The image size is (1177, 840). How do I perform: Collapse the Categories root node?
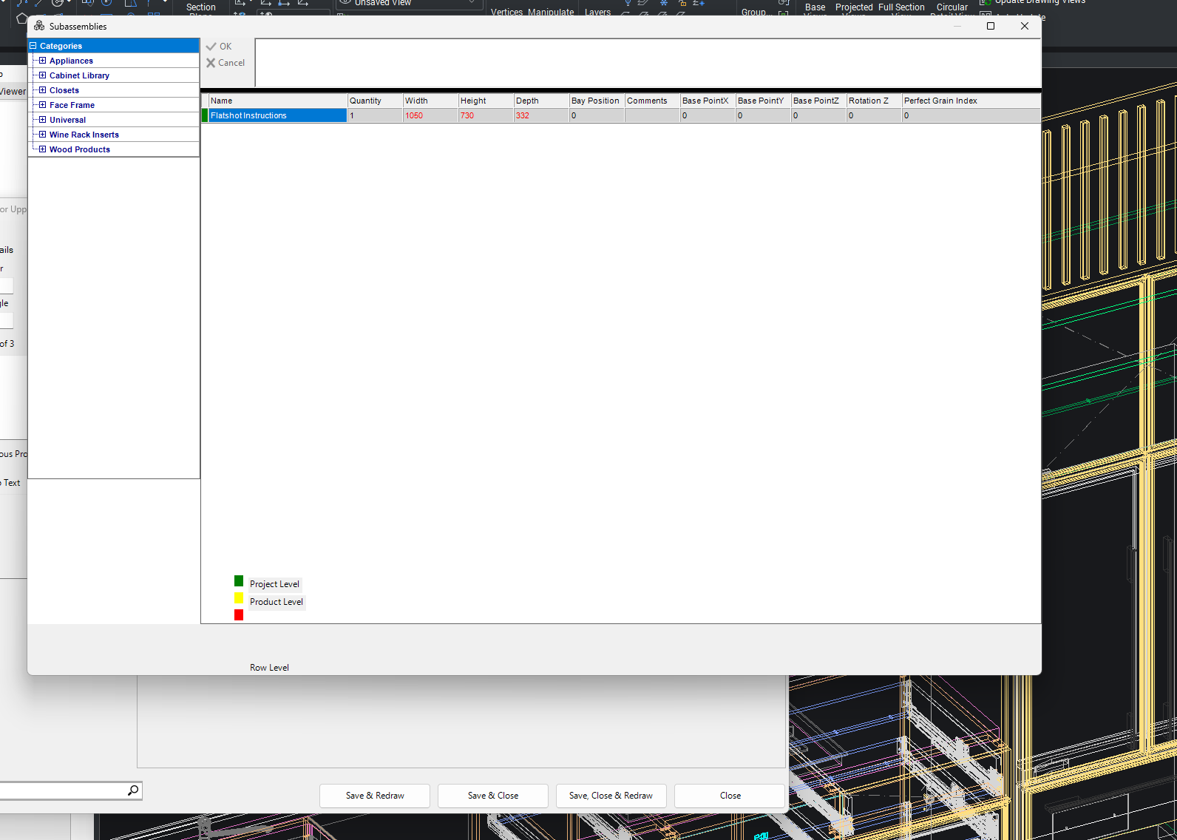point(33,46)
